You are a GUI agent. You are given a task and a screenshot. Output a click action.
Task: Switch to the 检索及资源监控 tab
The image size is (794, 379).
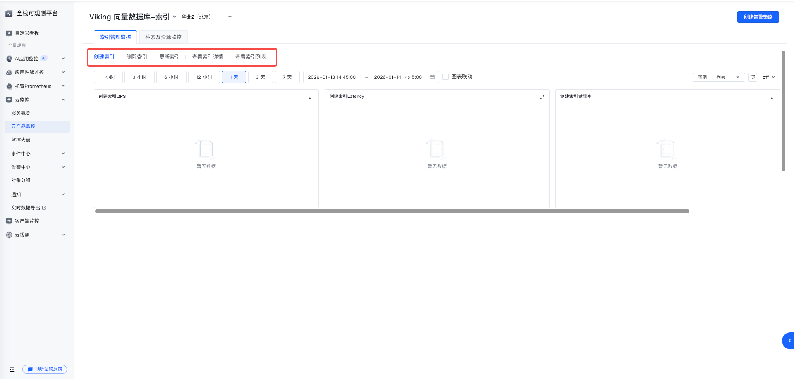click(x=163, y=37)
